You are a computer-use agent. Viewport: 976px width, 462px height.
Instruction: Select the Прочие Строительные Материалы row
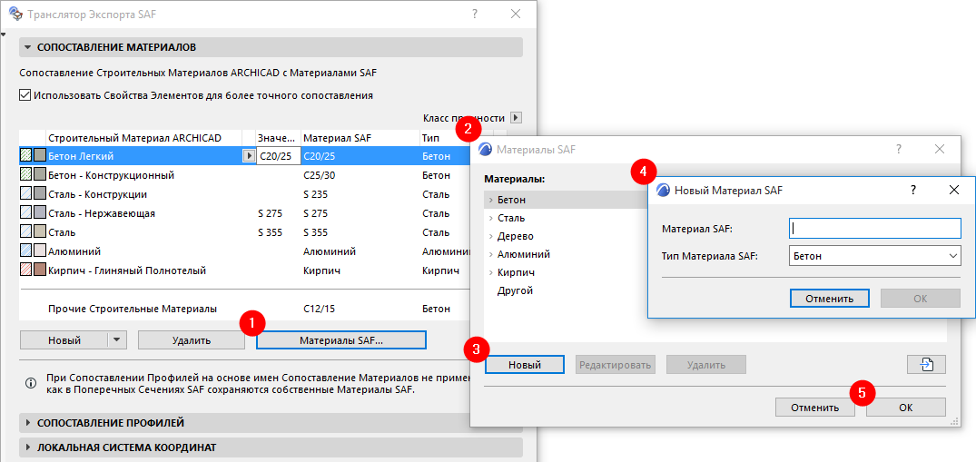coord(244,309)
